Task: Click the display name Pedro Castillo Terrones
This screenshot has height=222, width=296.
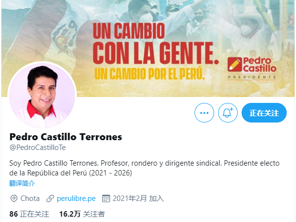Action: (66, 137)
